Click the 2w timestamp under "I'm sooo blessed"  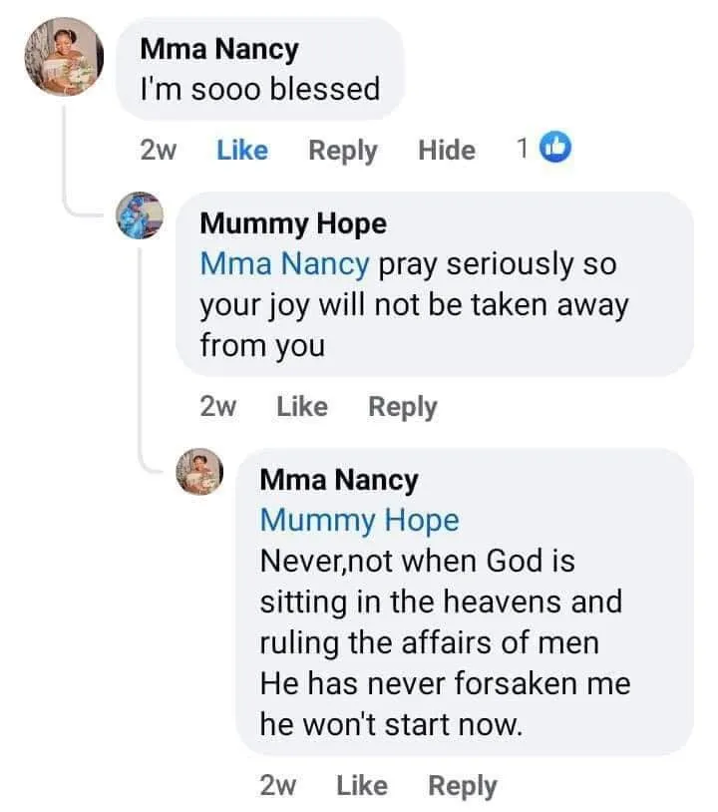159,151
